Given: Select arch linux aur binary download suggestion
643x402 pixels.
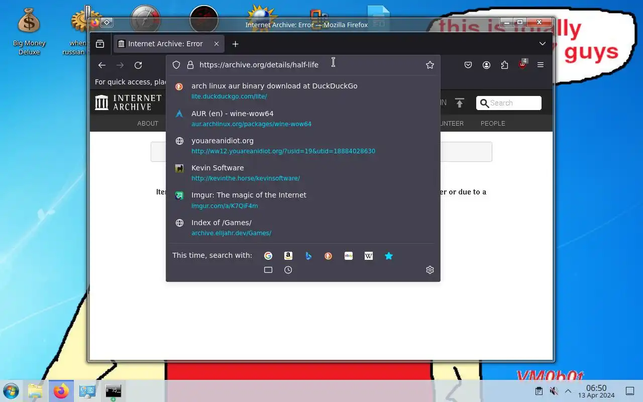Looking at the screenshot, I should point(303,90).
